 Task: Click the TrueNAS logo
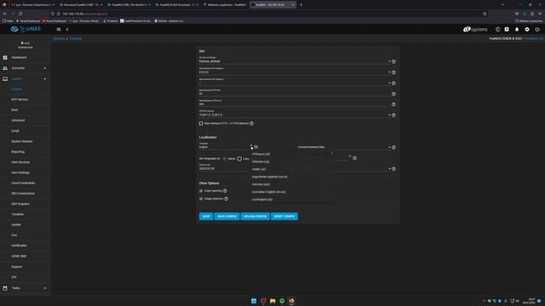click(26, 29)
